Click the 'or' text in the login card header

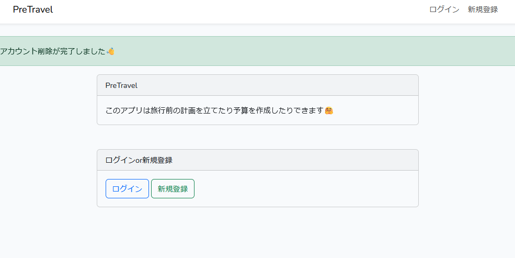139,161
